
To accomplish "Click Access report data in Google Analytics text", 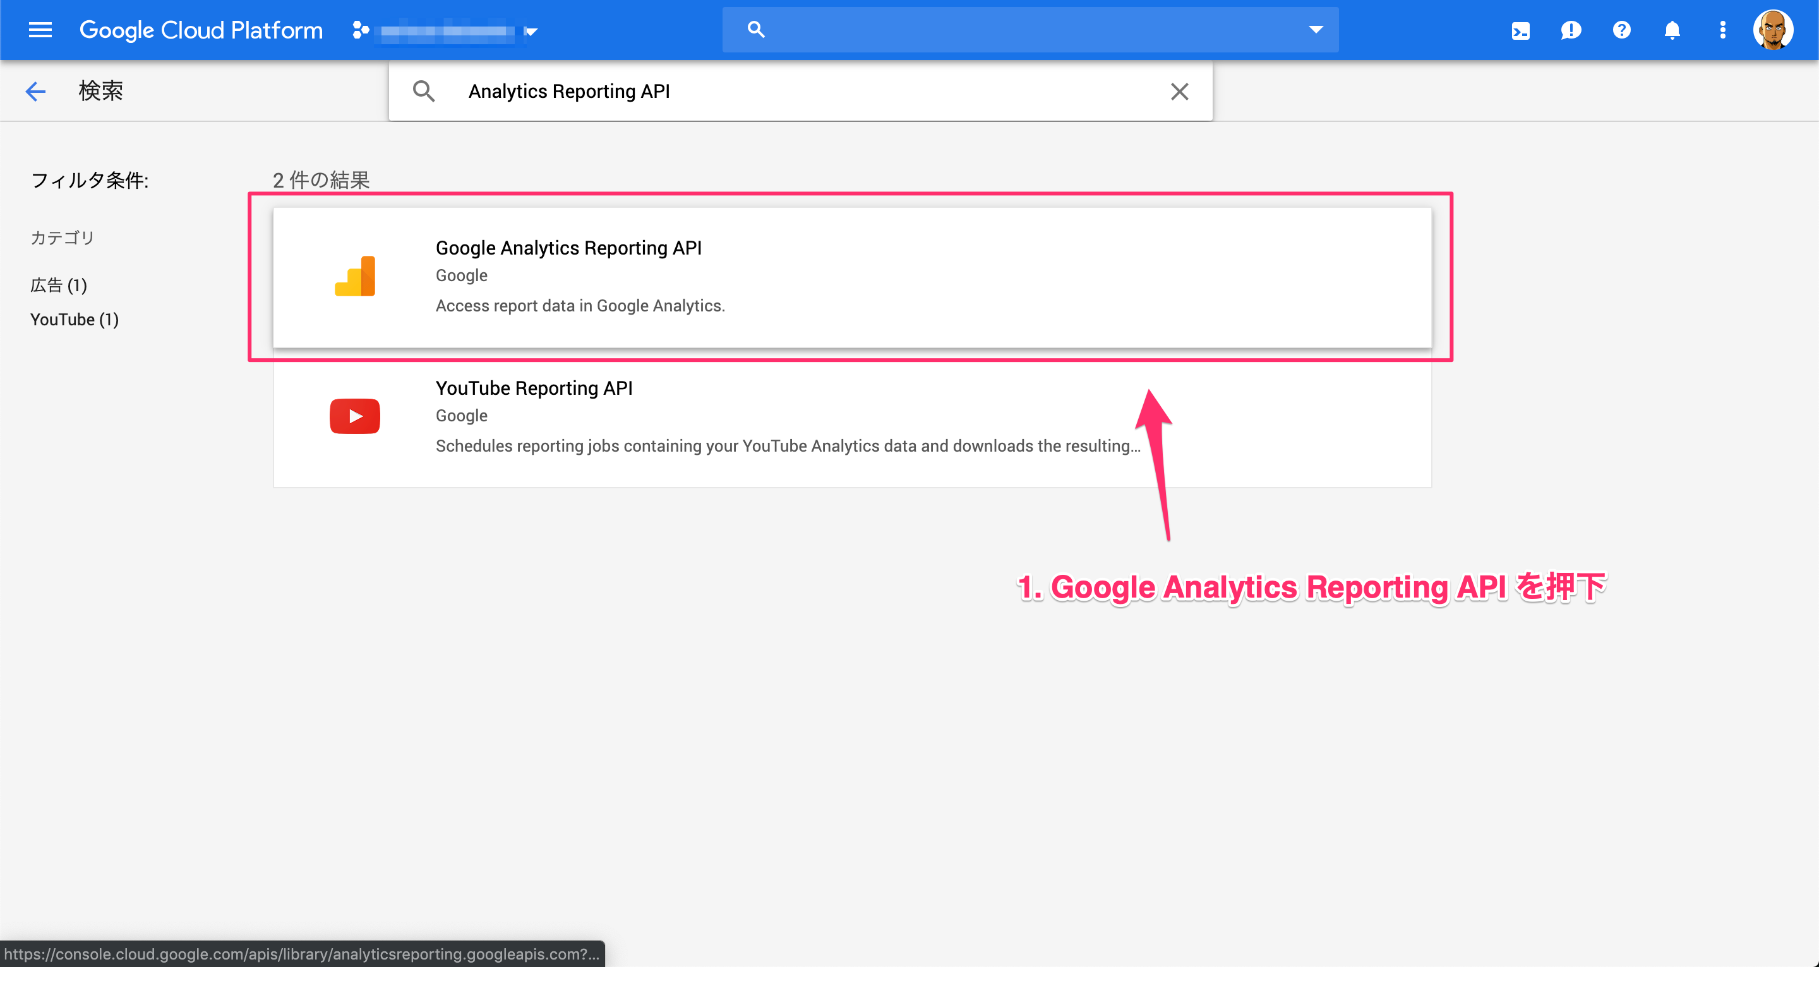I will pyautogui.click(x=580, y=305).
